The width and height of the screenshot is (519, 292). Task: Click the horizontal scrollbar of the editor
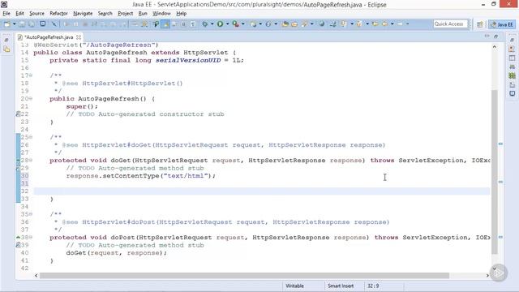244,276
